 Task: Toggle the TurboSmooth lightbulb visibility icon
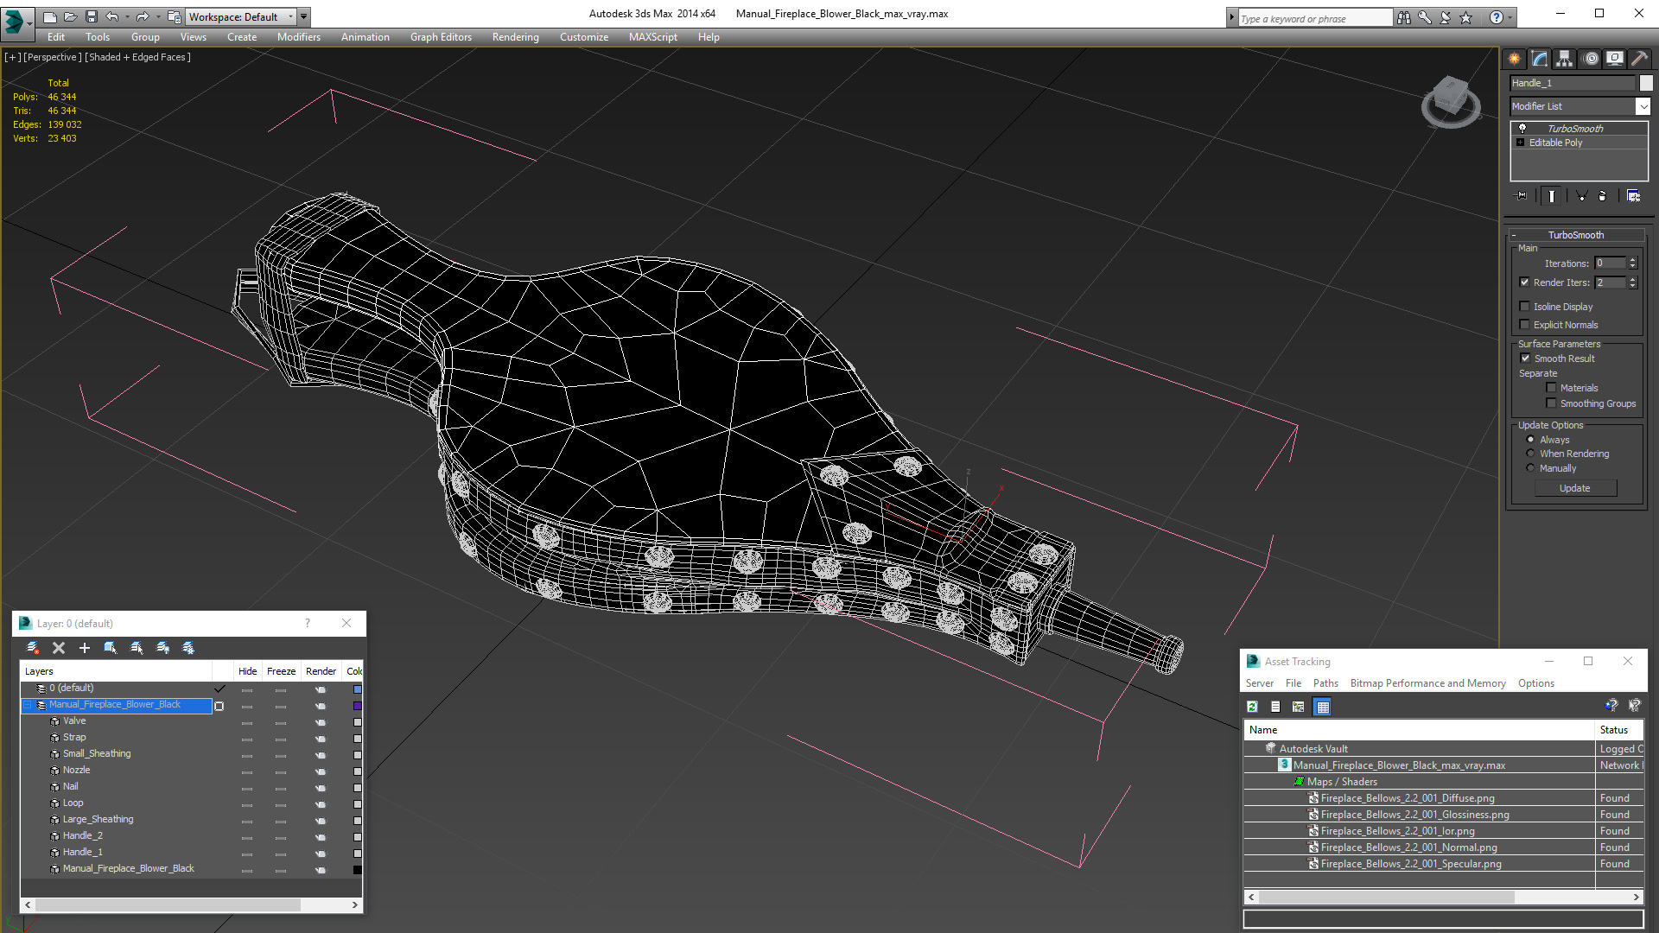click(x=1522, y=128)
